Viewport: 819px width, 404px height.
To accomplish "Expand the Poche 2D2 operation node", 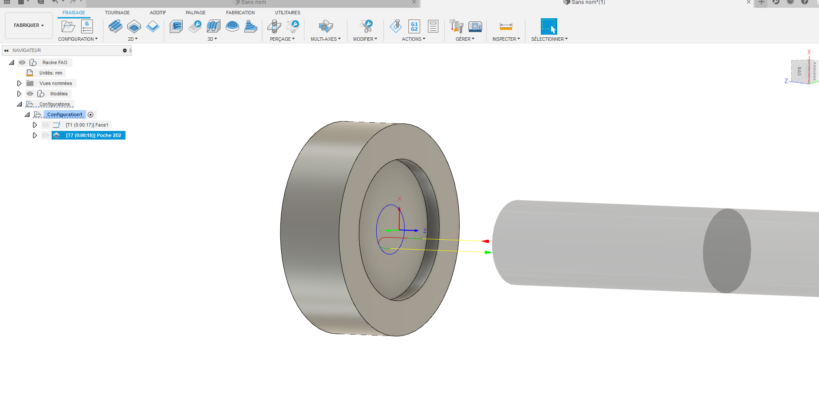I will coord(35,135).
